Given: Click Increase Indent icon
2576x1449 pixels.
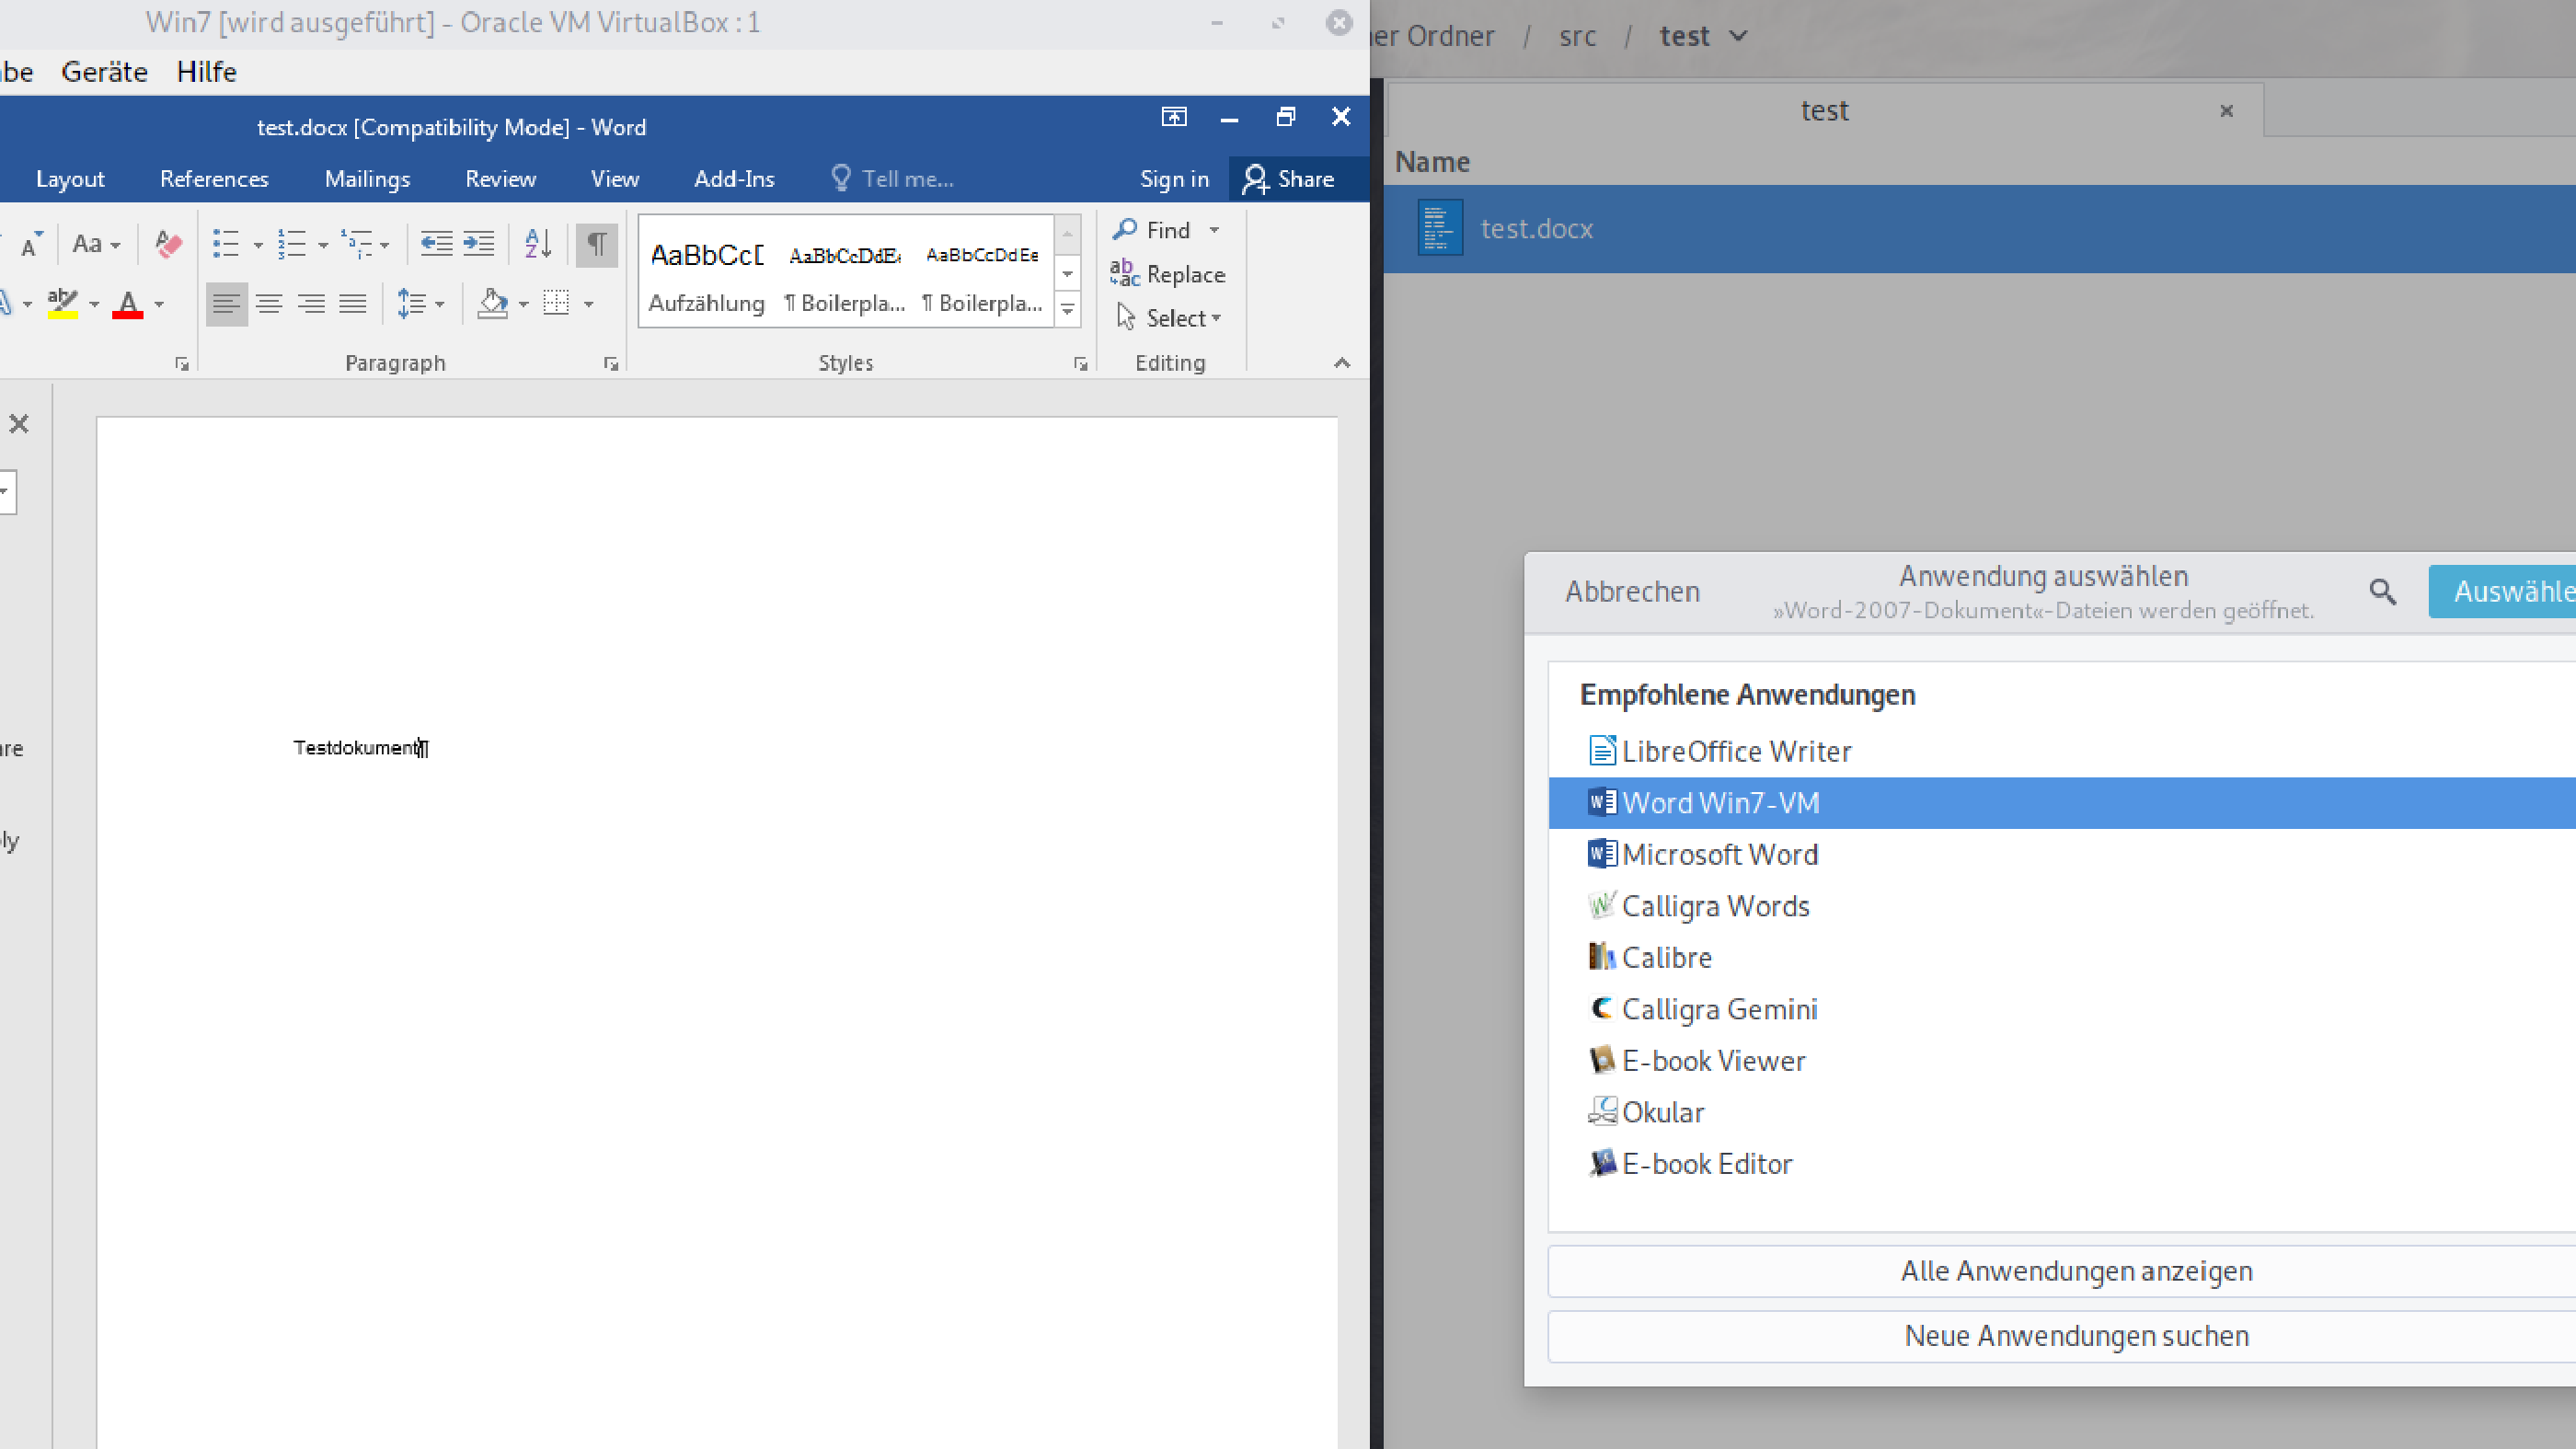Looking at the screenshot, I should point(479,244).
